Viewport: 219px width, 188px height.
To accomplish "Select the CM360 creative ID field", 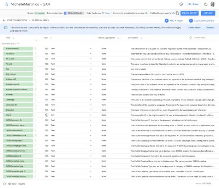I will tap(18, 156).
